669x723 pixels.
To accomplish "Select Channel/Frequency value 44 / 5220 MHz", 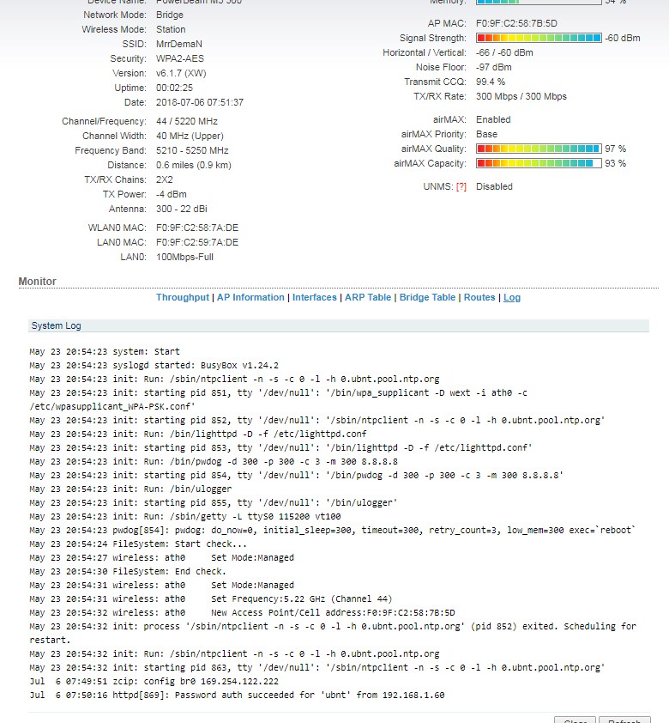I will pyautogui.click(x=187, y=121).
